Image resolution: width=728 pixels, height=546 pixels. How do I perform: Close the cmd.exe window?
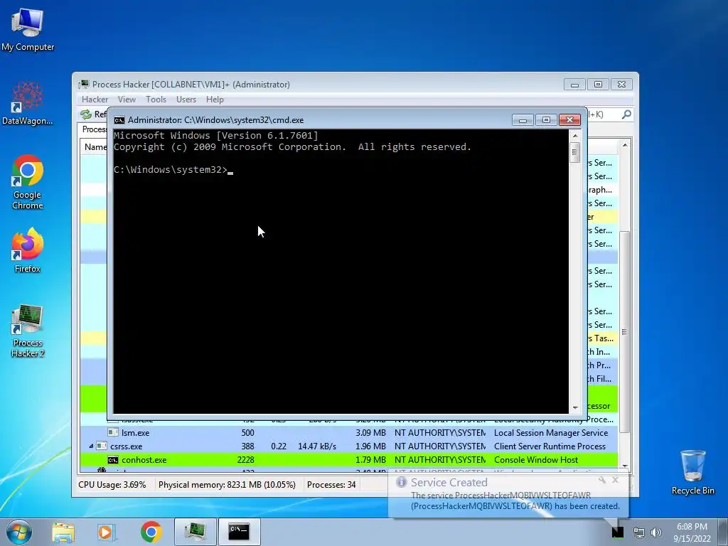coord(569,119)
